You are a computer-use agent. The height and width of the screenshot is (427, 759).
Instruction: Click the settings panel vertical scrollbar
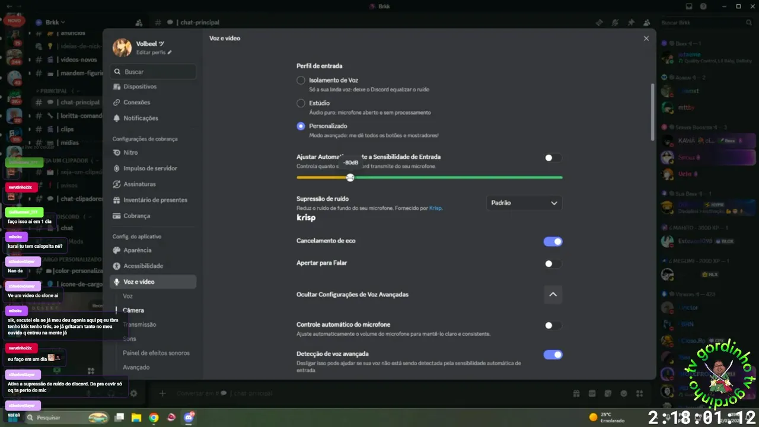653,113
